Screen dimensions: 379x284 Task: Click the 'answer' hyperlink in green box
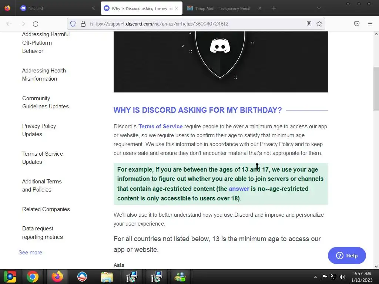pyautogui.click(x=239, y=189)
